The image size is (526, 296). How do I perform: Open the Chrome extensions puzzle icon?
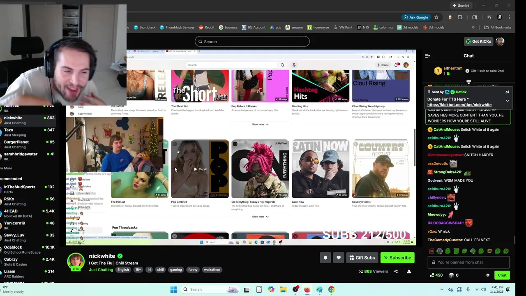pyautogui.click(x=460, y=17)
